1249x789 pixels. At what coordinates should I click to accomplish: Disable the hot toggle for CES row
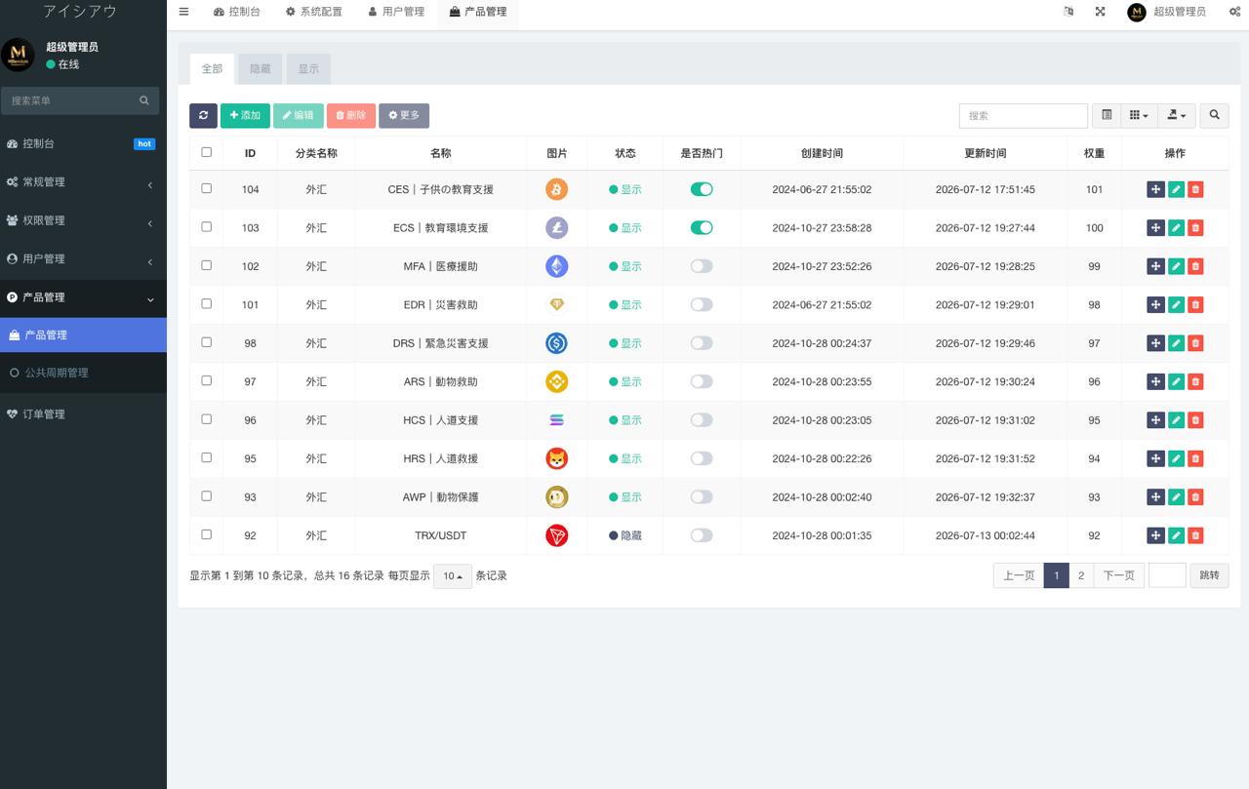coord(702,189)
